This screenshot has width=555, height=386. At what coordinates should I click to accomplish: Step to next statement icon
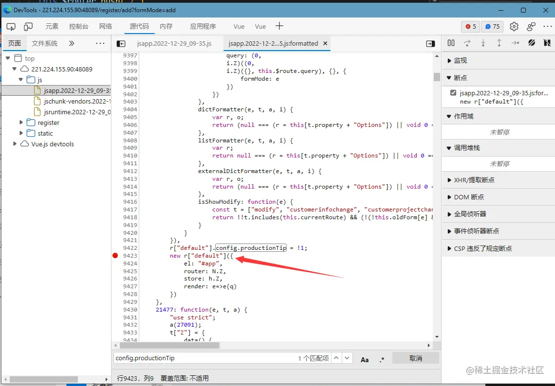(516, 43)
